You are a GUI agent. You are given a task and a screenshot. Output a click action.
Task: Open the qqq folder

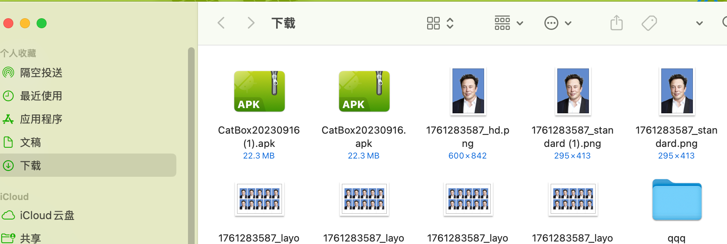point(677,200)
